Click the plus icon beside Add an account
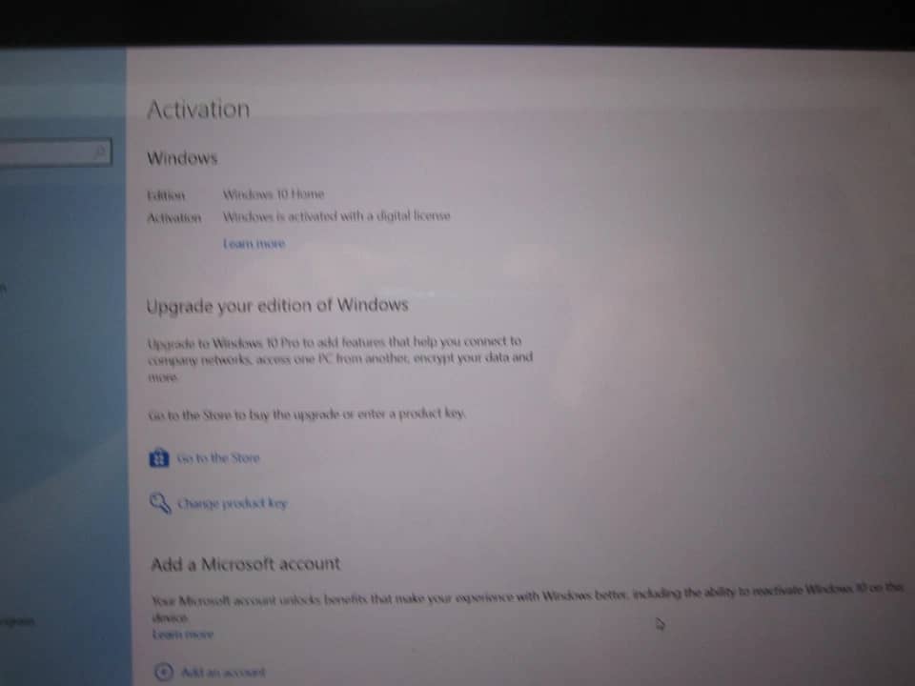 [x=164, y=672]
